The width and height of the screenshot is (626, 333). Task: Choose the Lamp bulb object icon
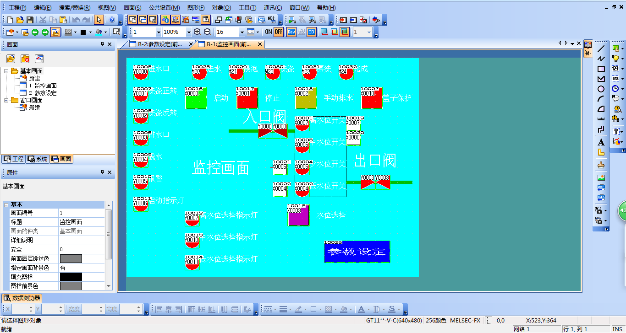pos(616,59)
